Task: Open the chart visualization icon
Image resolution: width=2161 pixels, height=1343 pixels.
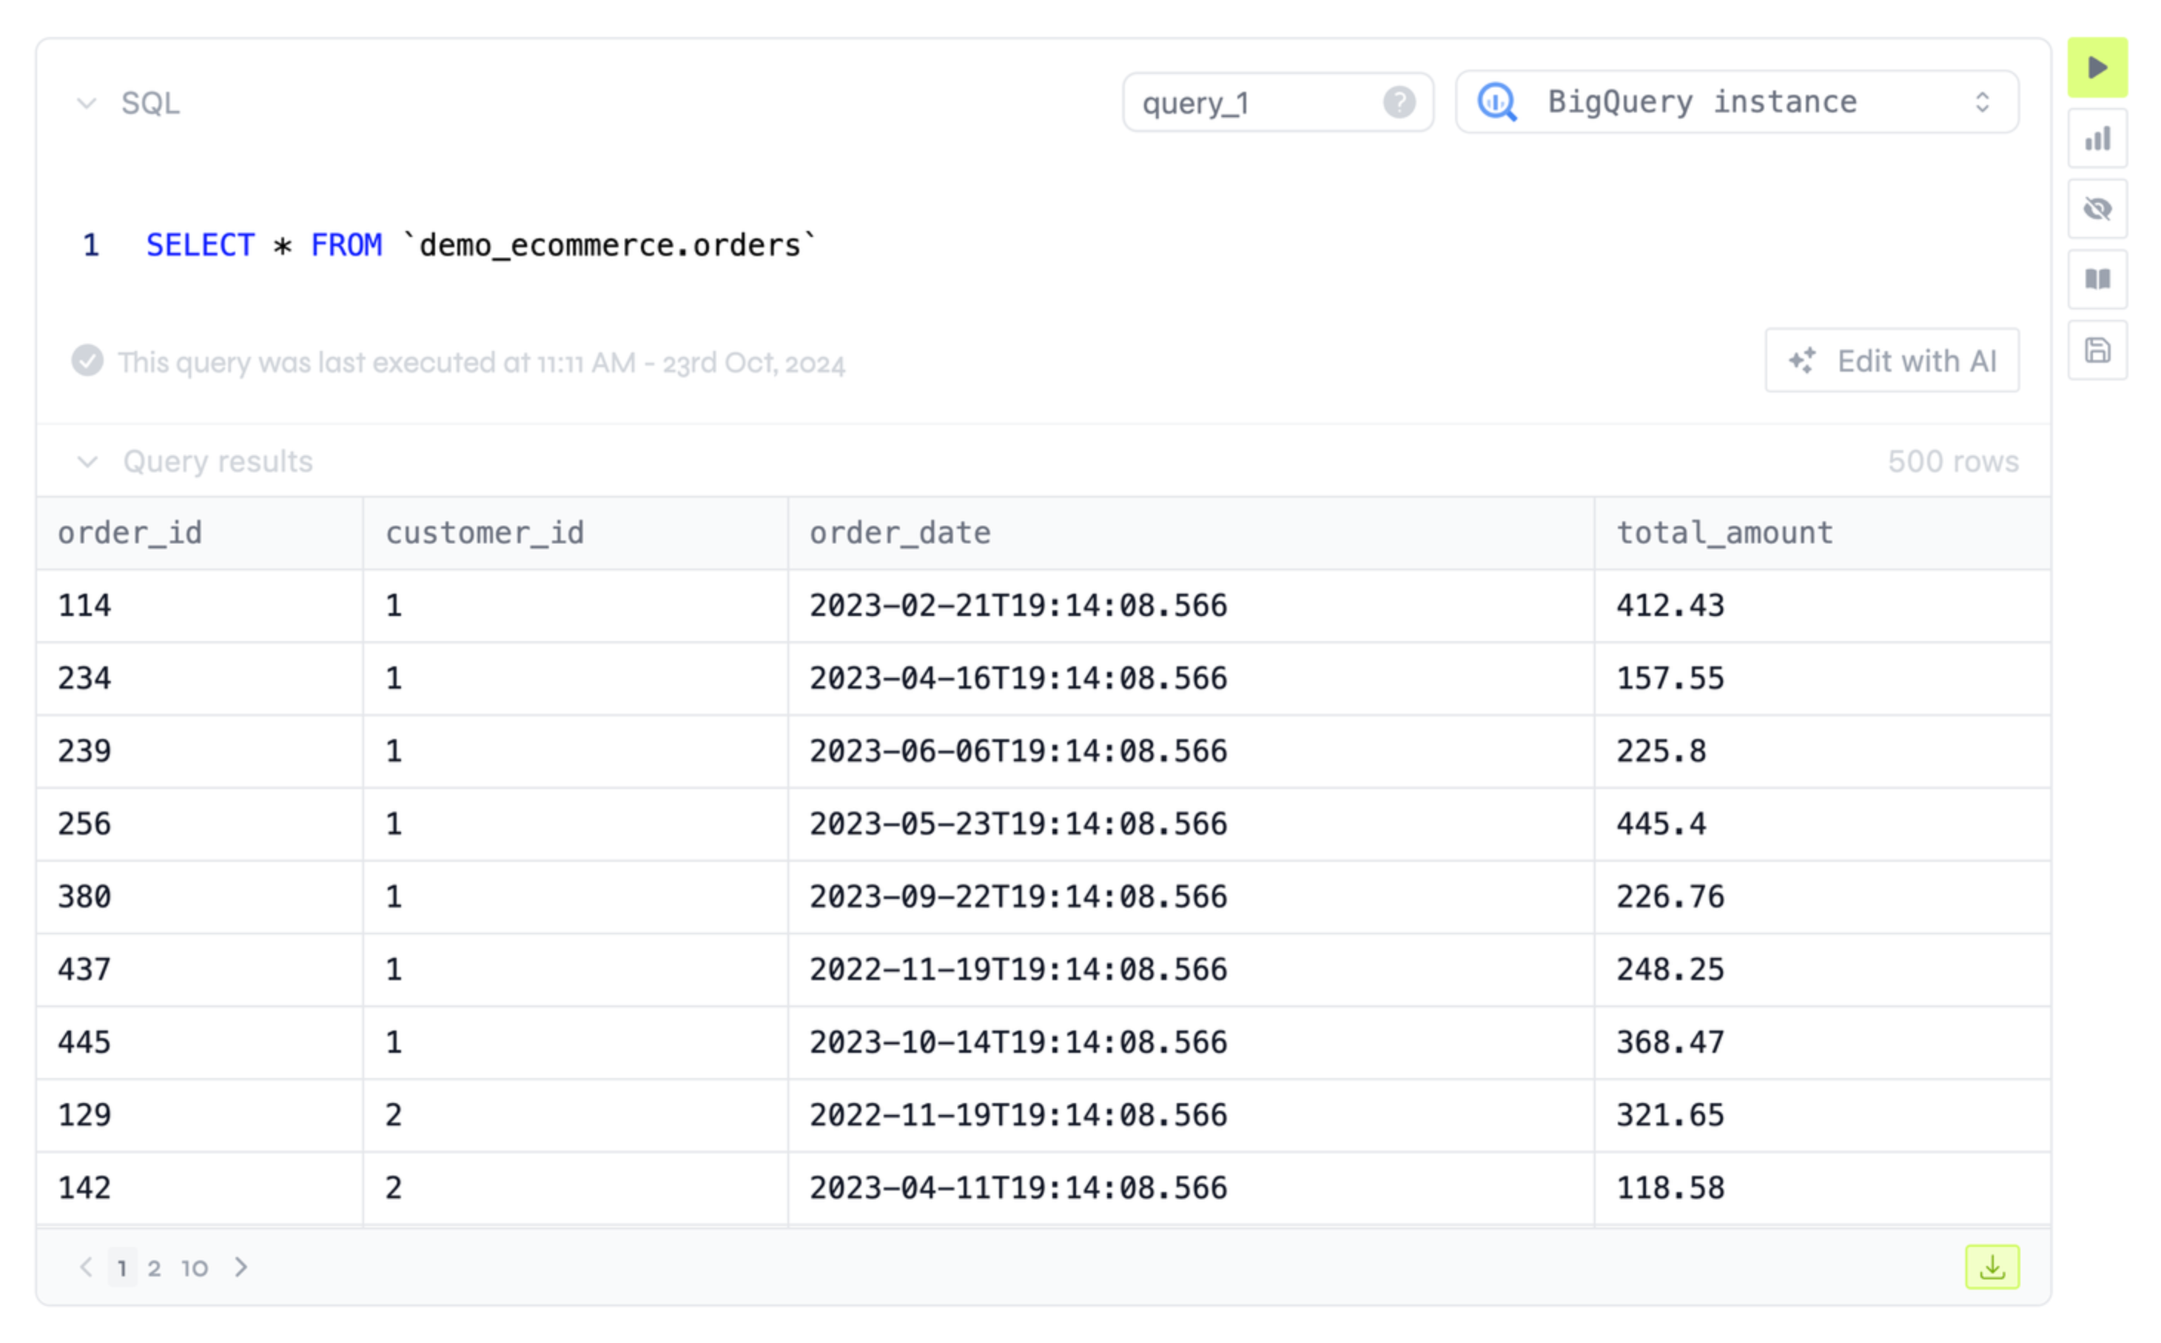Action: point(2098,138)
